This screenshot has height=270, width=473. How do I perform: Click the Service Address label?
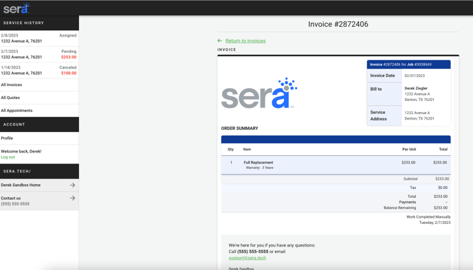tap(378, 115)
